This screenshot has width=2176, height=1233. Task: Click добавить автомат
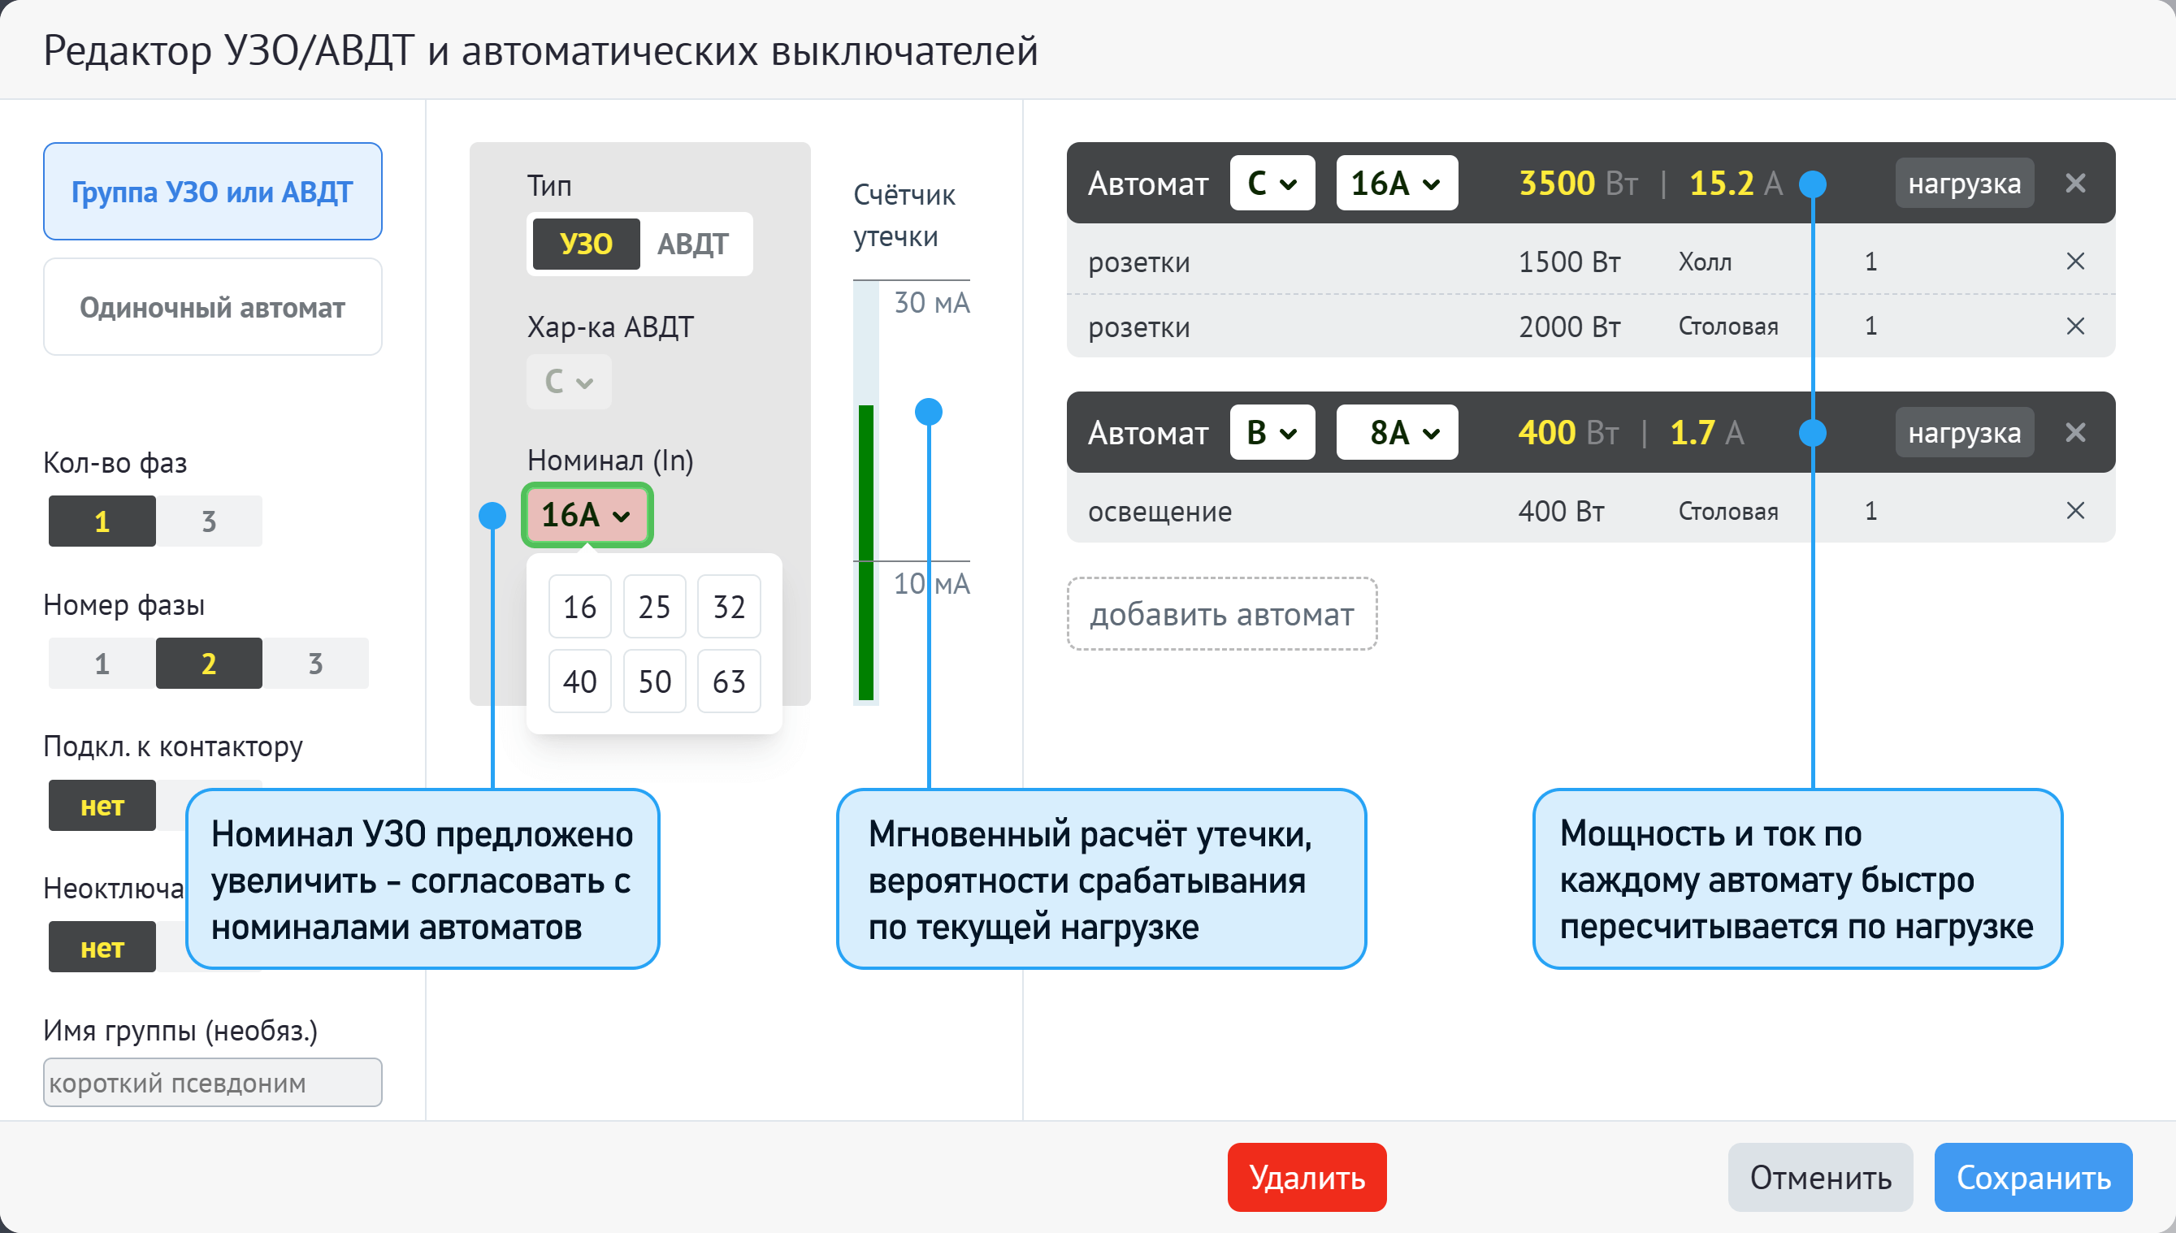coord(1221,614)
